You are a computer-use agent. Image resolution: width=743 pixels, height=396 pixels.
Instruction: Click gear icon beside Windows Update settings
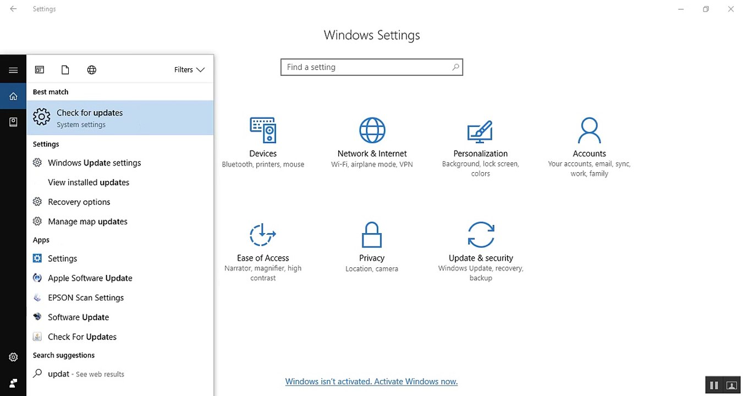(x=37, y=163)
